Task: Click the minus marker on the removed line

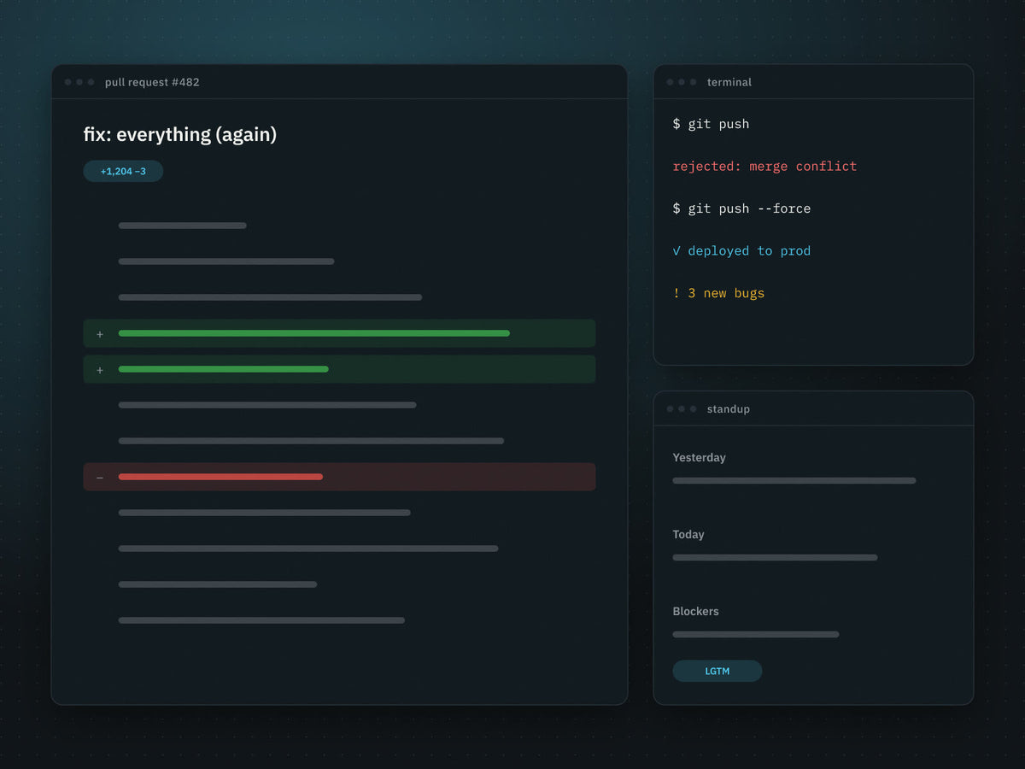Action: [100, 477]
